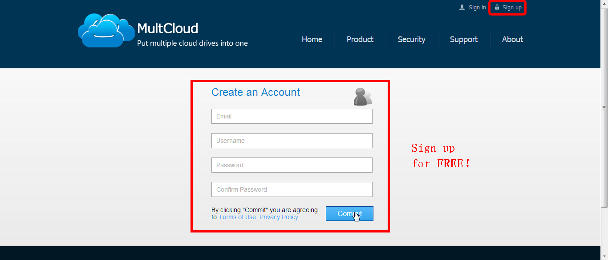Click into the Username field
Viewport: 608px width, 260px height.
(x=292, y=141)
